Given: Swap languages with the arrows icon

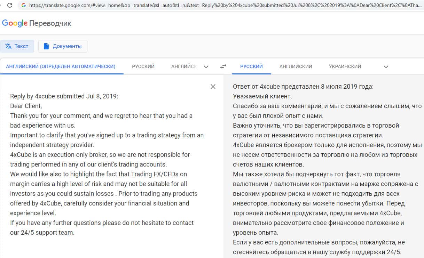Looking at the screenshot, I should coord(223,66).
